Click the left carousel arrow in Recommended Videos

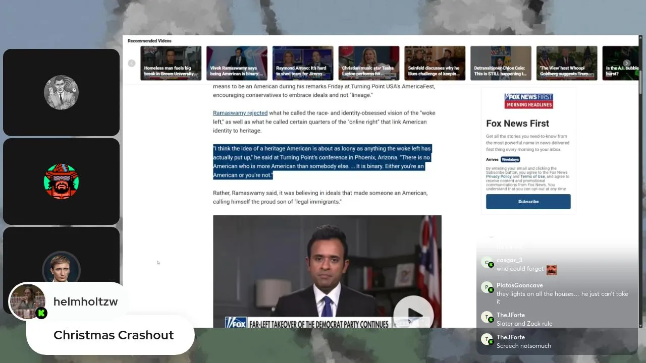point(132,63)
